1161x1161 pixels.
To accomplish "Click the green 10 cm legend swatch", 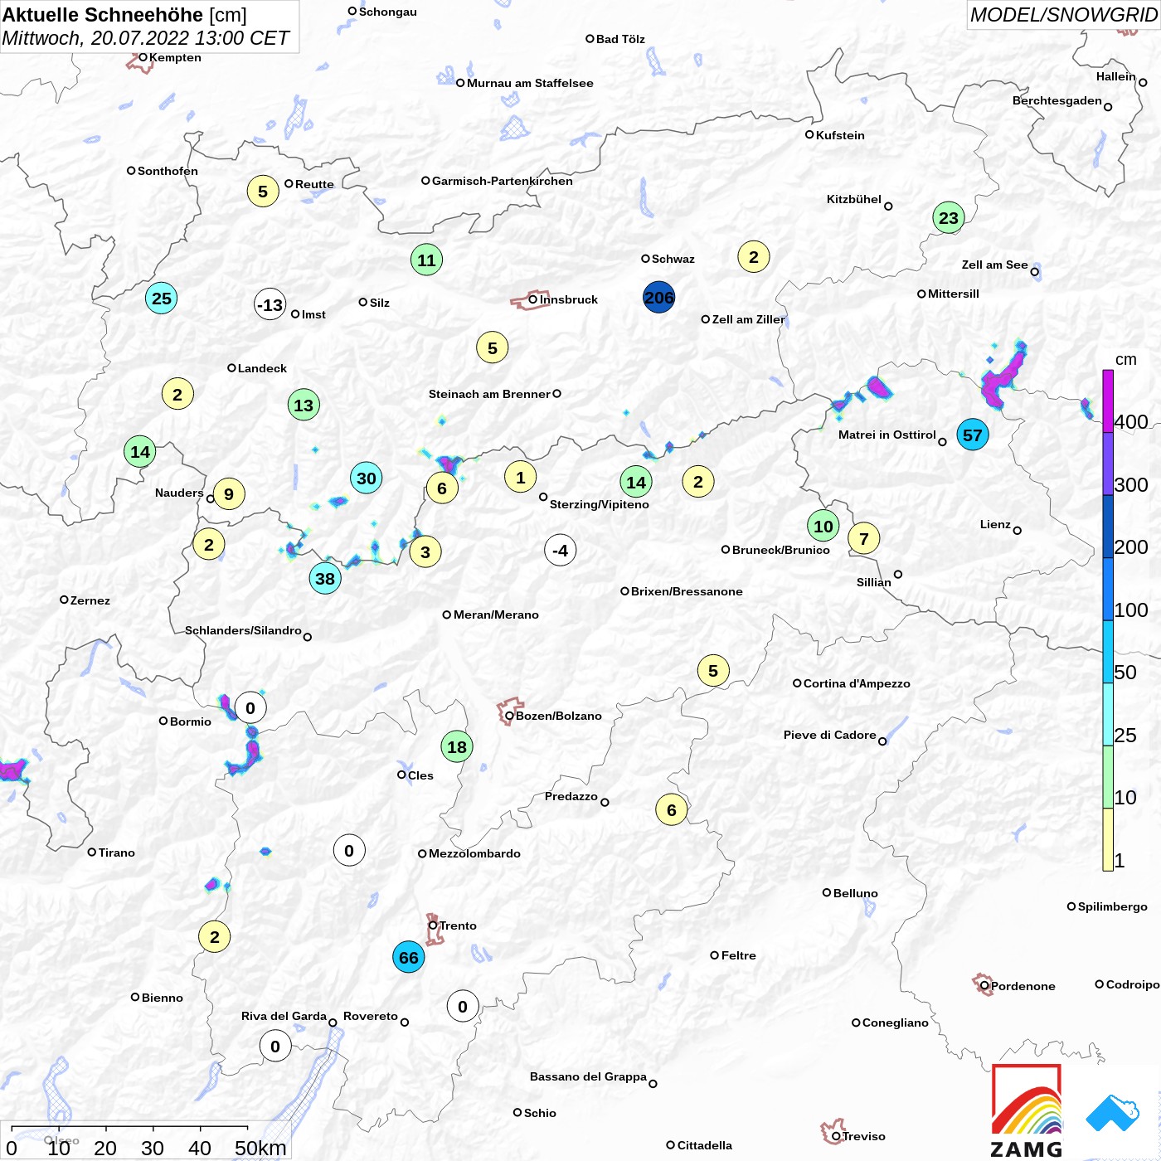I will [x=1108, y=777].
